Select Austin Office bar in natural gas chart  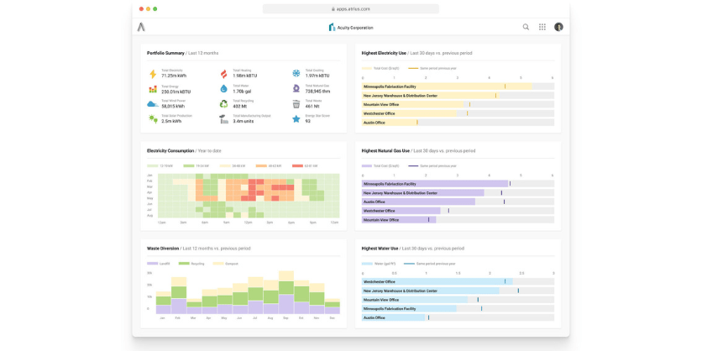click(x=418, y=202)
